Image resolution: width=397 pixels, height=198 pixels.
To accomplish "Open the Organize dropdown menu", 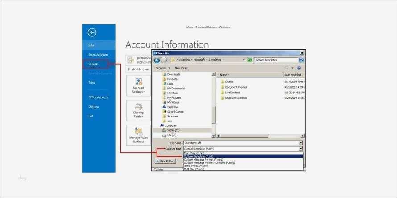I will [x=162, y=68].
